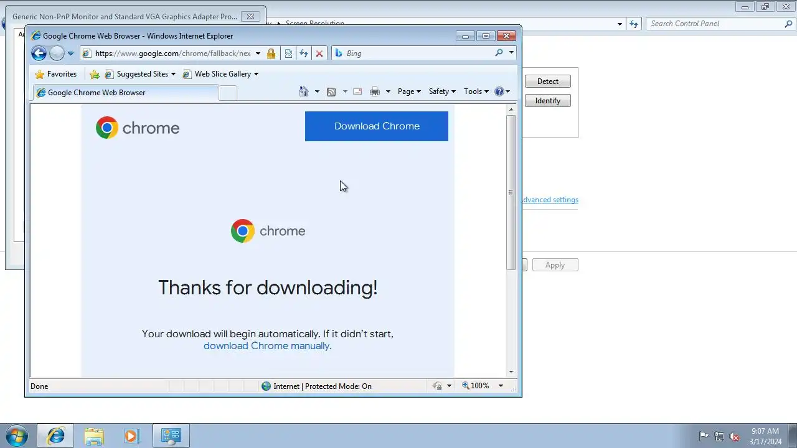This screenshot has width=797, height=448.
Task: Click Control Panel taskbar icon
Action: (x=171, y=436)
